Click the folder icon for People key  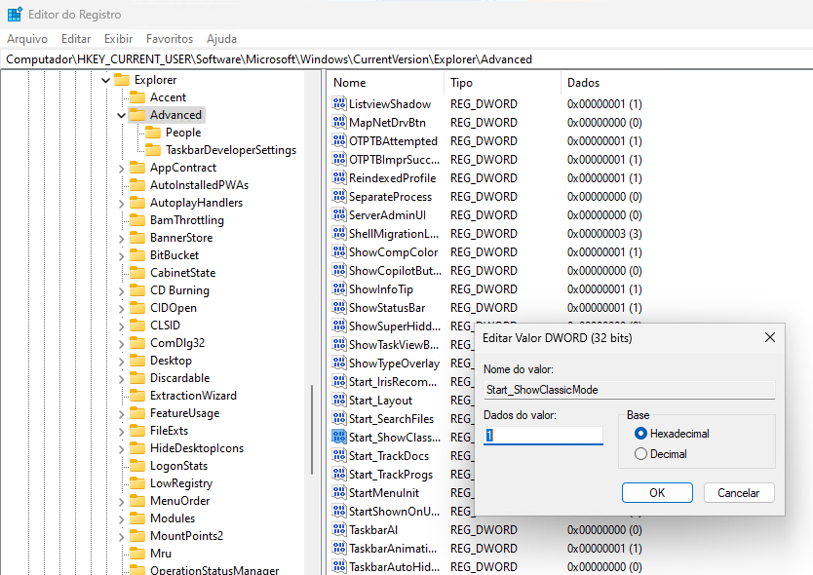[x=153, y=133]
